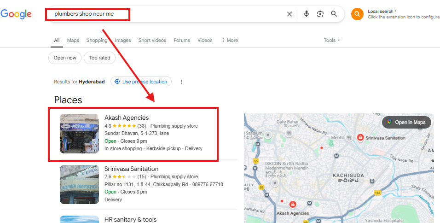440x223 pixels.
Task: Open the Tools dropdown
Action: point(332,40)
